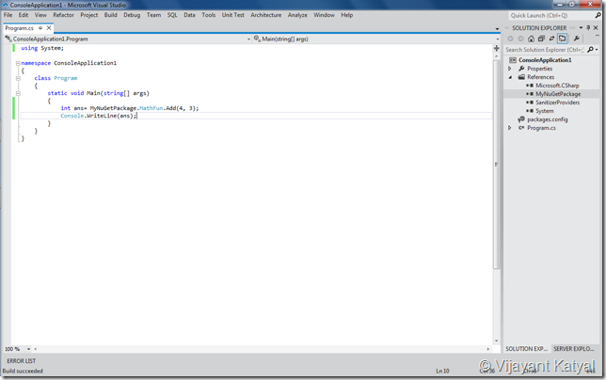Click the horizontal scrollbar right arrow

(x=488, y=349)
